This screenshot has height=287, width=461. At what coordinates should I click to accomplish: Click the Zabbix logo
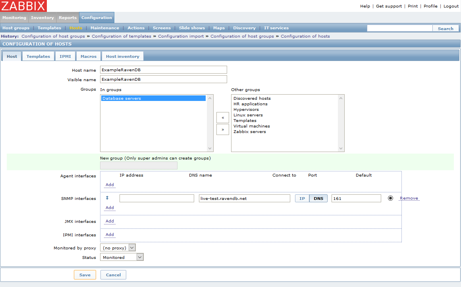click(x=23, y=6)
